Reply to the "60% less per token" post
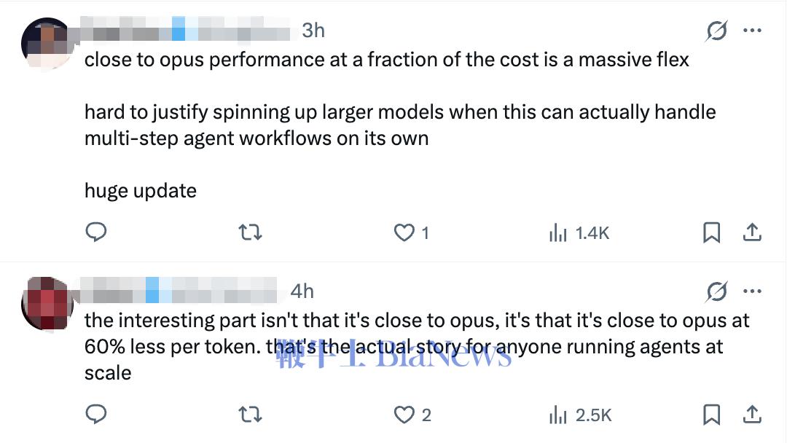The image size is (787, 443). tap(96, 415)
